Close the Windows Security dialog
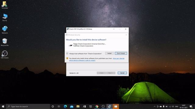This screenshot has height=109, width=195. (126, 35)
